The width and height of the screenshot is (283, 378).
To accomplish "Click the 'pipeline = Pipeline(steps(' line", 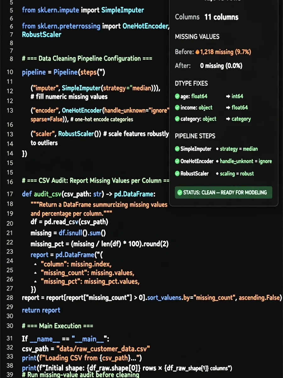I will [63, 72].
